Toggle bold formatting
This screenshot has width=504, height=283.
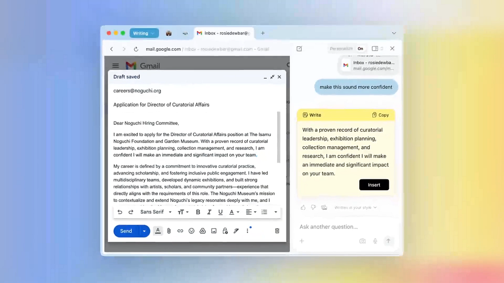click(x=198, y=212)
